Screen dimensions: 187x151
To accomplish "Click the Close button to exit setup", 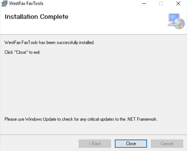I will (131, 143).
